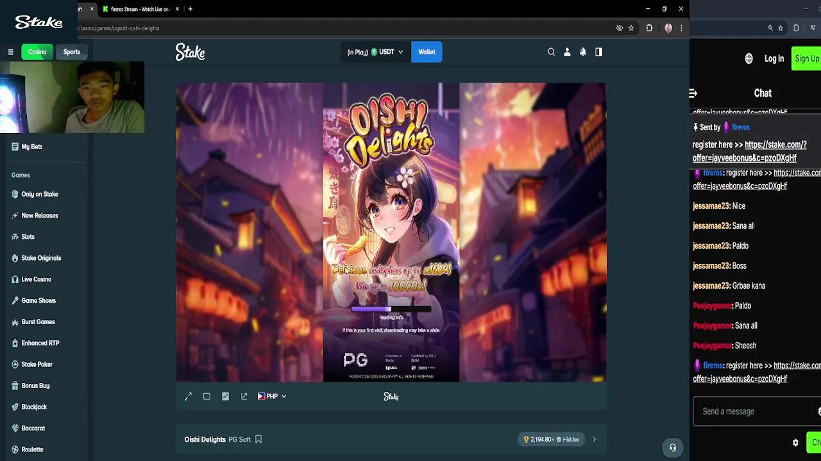Star icon in second browser window toolbar
The image size is (821, 461).
click(781, 28)
